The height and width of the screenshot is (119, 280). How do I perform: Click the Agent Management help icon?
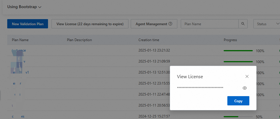[x=170, y=24]
